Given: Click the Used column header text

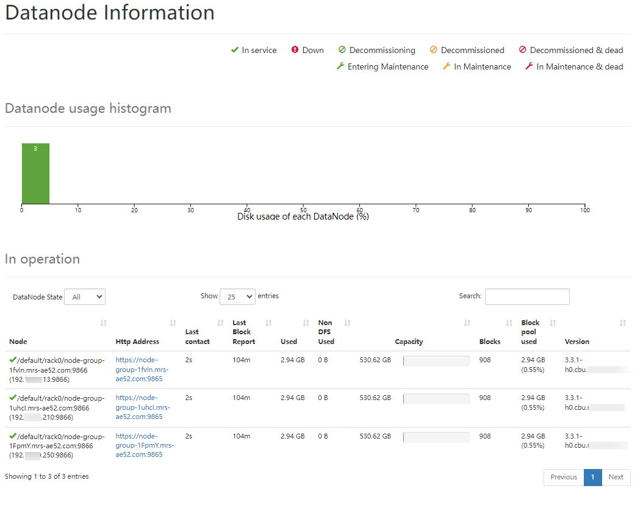Looking at the screenshot, I should (289, 342).
